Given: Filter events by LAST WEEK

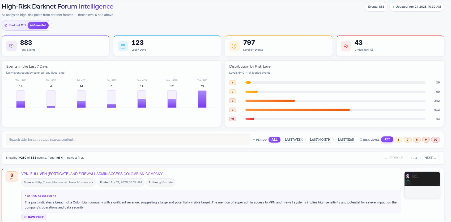Looking at the screenshot, I should [x=294, y=140].
